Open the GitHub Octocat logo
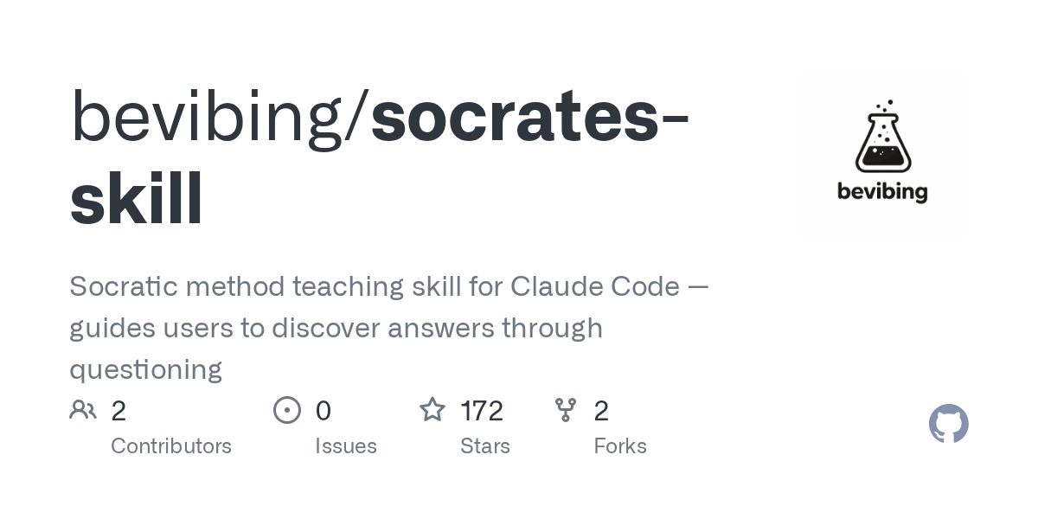The height and width of the screenshot is (519, 1038). [x=949, y=424]
